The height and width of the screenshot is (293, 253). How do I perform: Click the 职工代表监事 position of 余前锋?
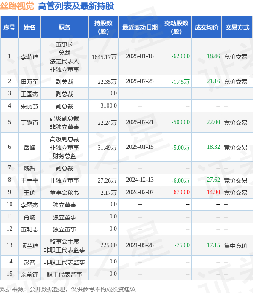(x=65, y=274)
